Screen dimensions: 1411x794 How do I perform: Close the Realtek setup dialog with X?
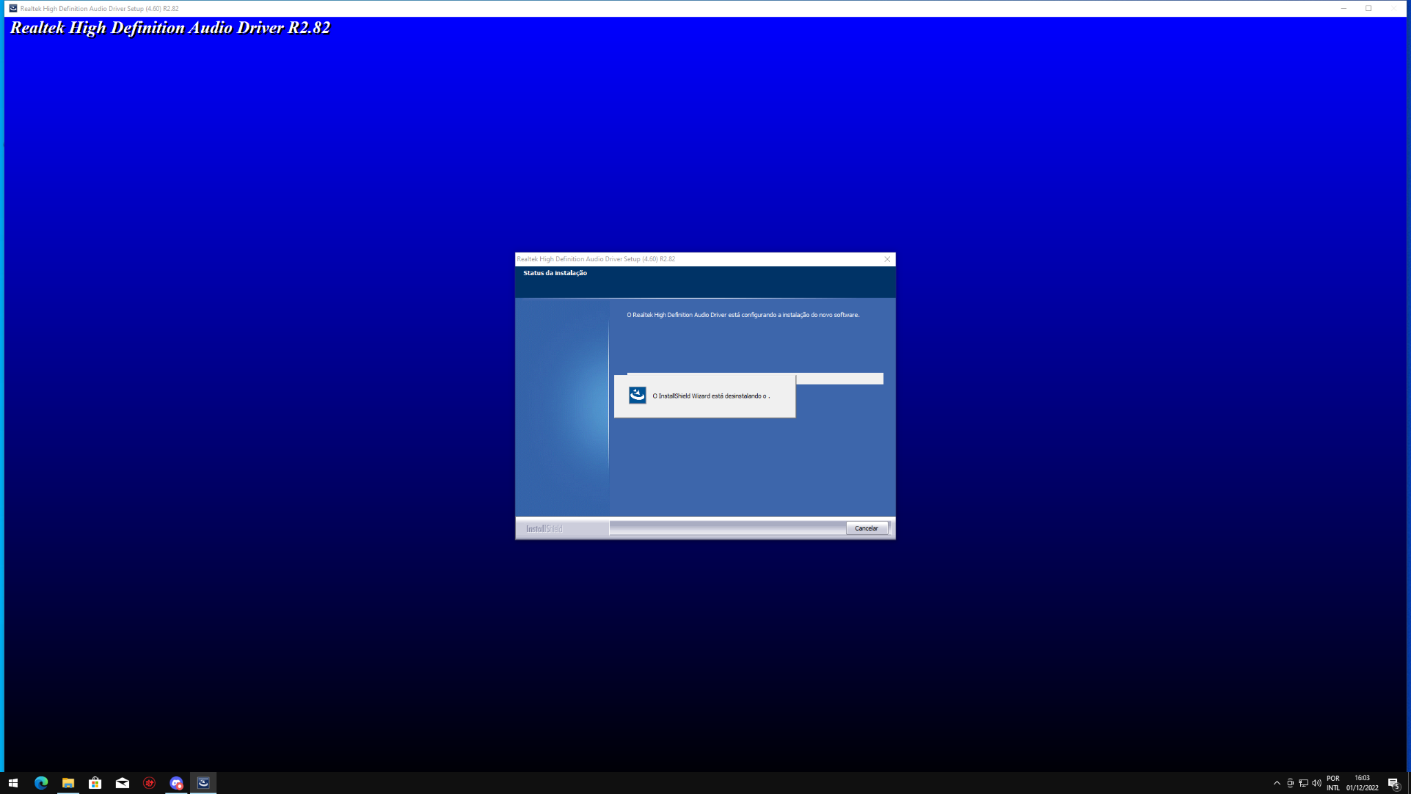tap(887, 259)
